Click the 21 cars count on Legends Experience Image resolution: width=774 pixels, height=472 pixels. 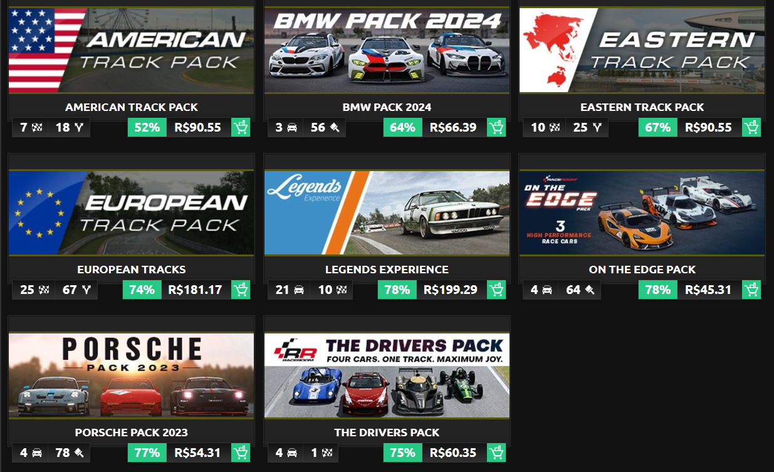(x=290, y=290)
